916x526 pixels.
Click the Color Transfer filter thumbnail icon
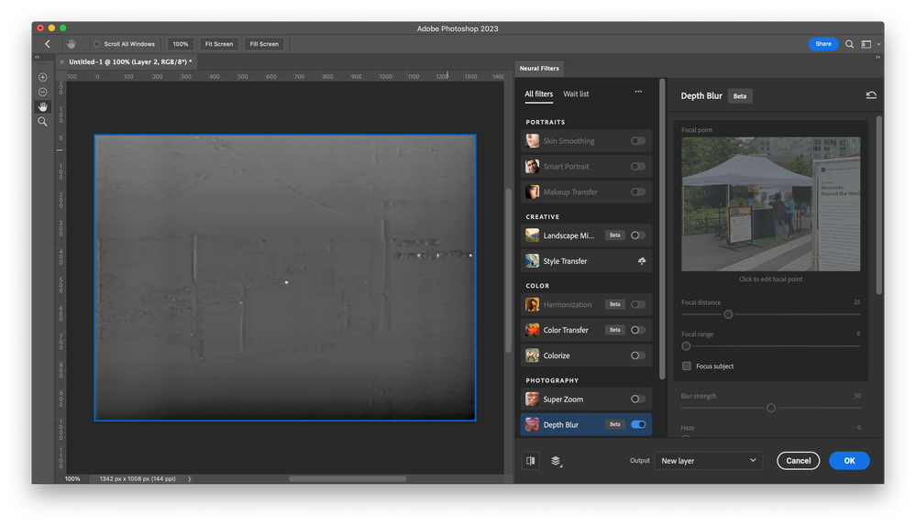coord(532,330)
